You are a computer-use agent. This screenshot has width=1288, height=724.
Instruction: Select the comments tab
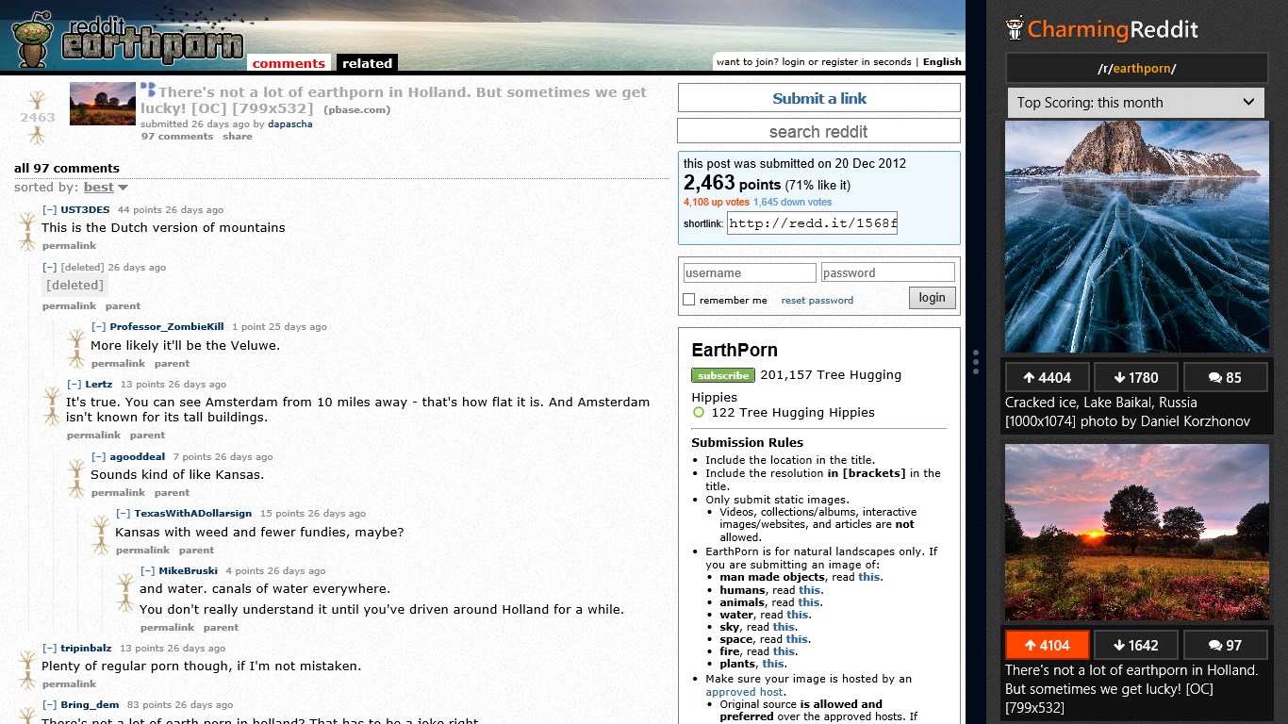click(289, 63)
